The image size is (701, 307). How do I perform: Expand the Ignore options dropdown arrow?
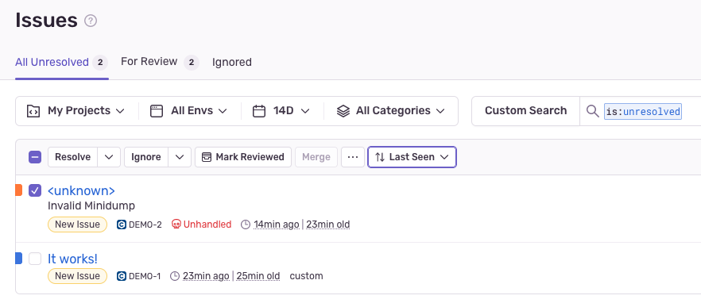180,157
